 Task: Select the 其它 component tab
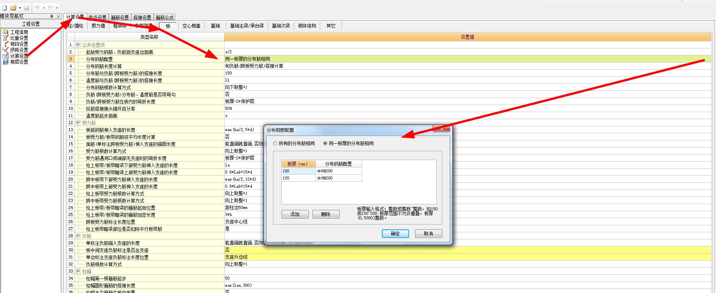(330, 26)
